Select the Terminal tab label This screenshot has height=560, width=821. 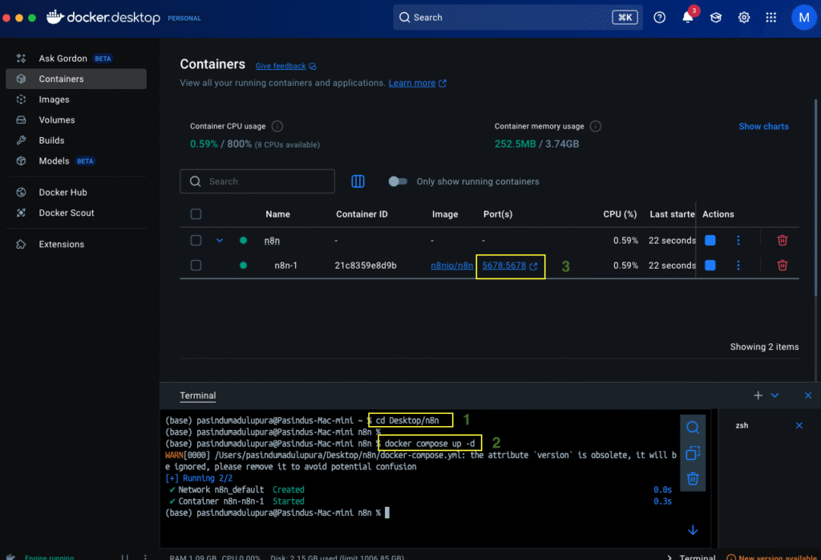tap(197, 396)
